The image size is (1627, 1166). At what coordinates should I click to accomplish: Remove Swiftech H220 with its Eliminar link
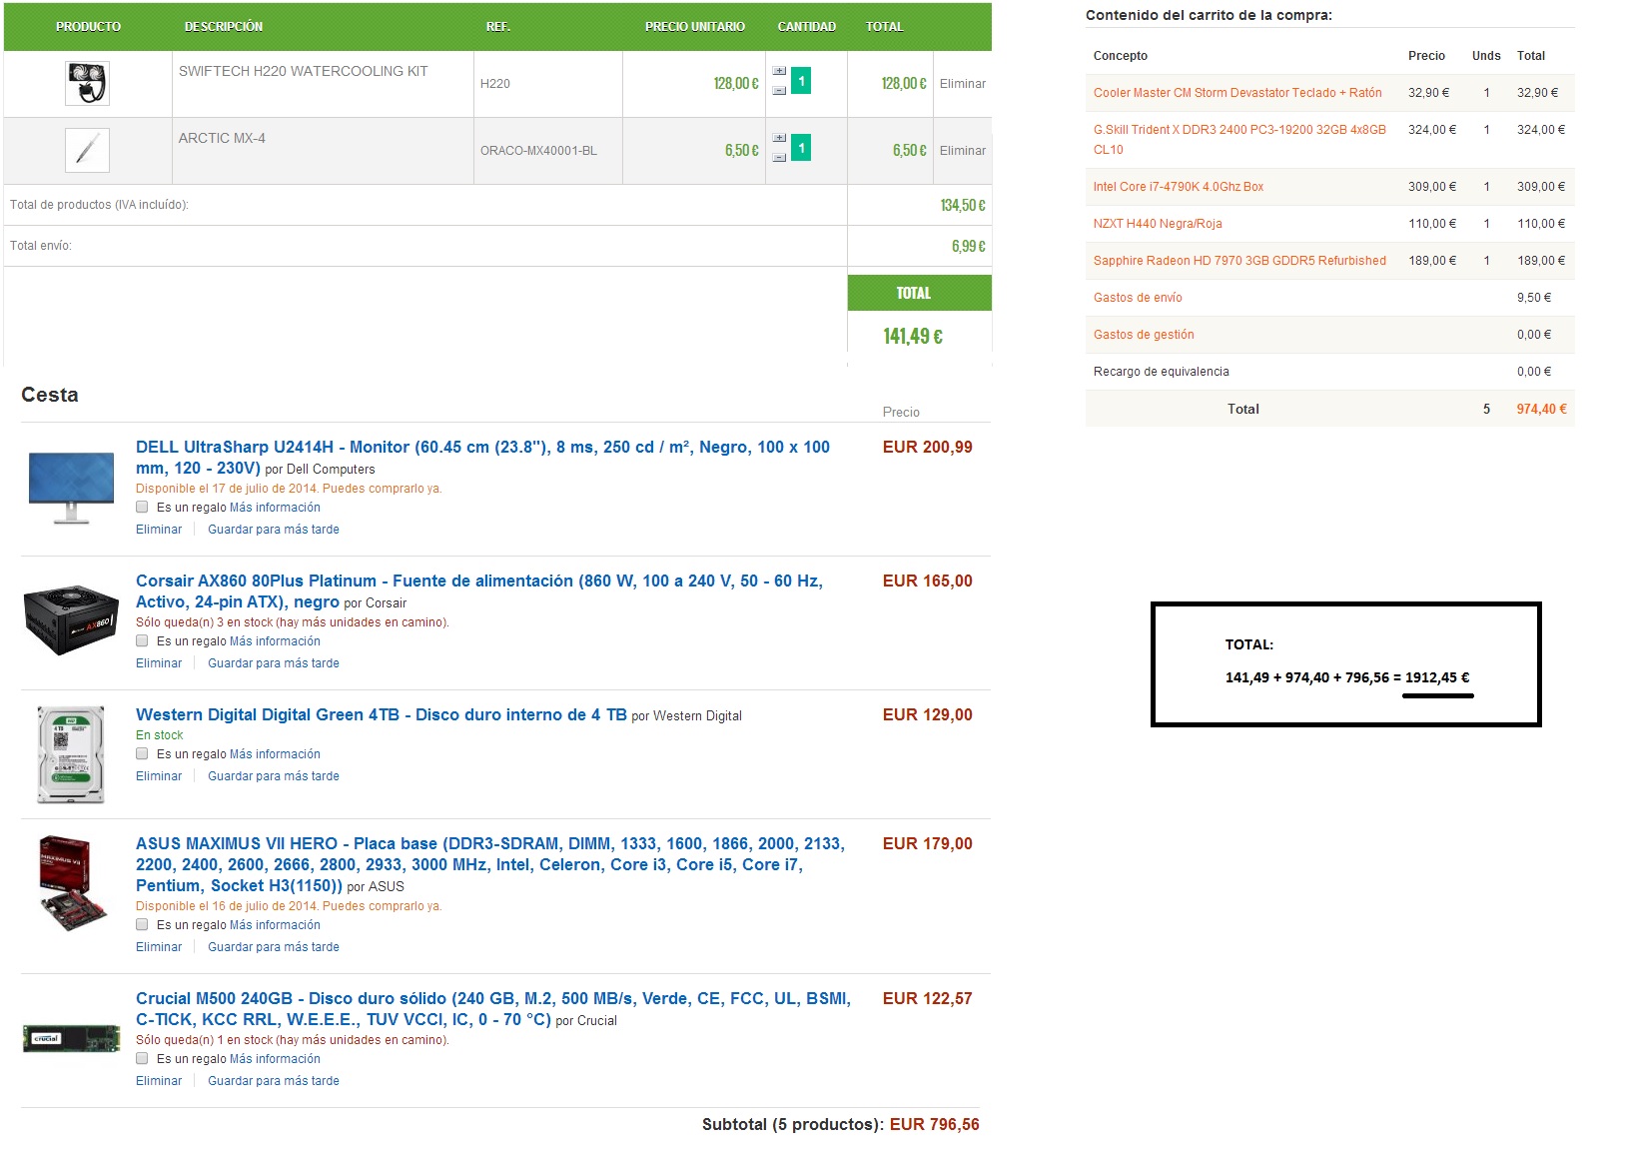963,84
